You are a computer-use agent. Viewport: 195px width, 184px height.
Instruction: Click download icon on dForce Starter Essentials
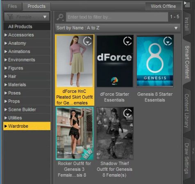(x=127, y=41)
